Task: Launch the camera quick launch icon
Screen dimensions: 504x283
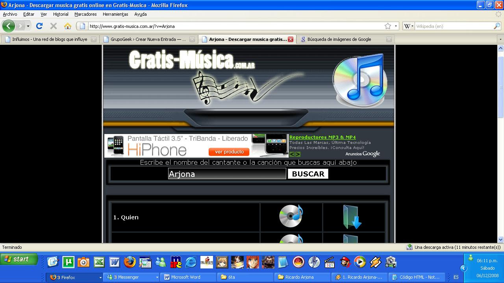Action: click(83, 262)
